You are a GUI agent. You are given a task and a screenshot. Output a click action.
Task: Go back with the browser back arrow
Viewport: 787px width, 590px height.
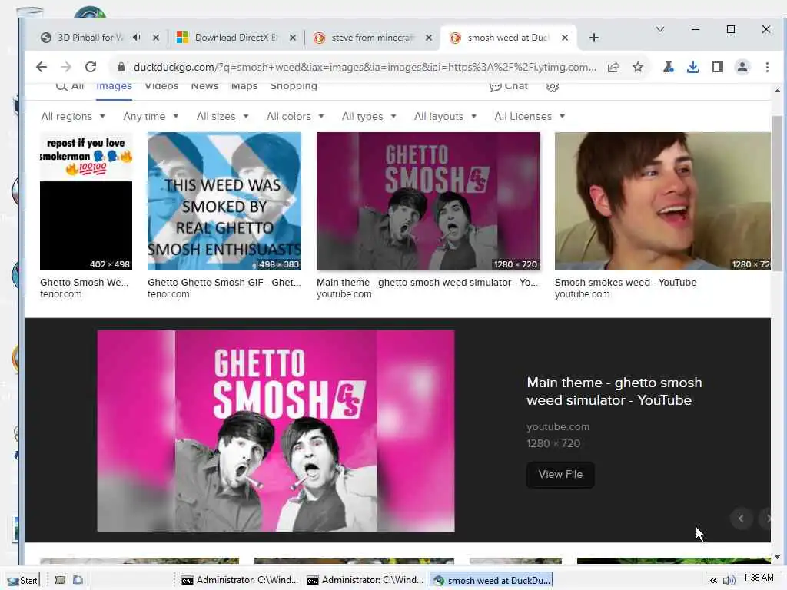point(42,67)
